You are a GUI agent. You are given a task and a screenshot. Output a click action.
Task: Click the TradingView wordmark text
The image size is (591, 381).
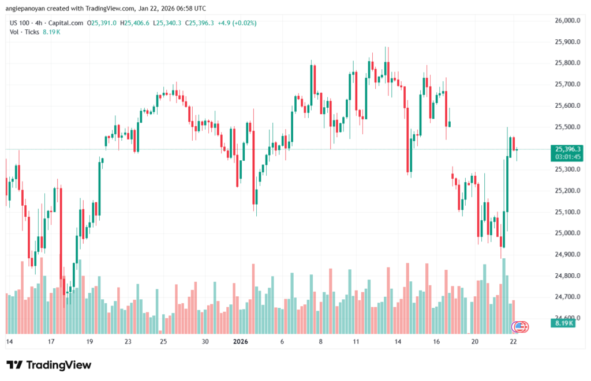point(59,365)
